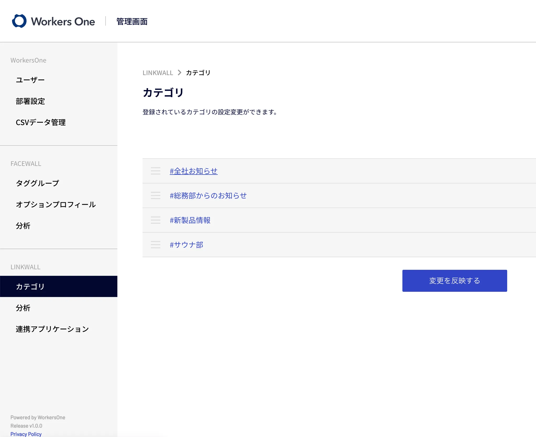Click the Workers One wordmark text
This screenshot has height=437, width=536.
tap(63, 21)
